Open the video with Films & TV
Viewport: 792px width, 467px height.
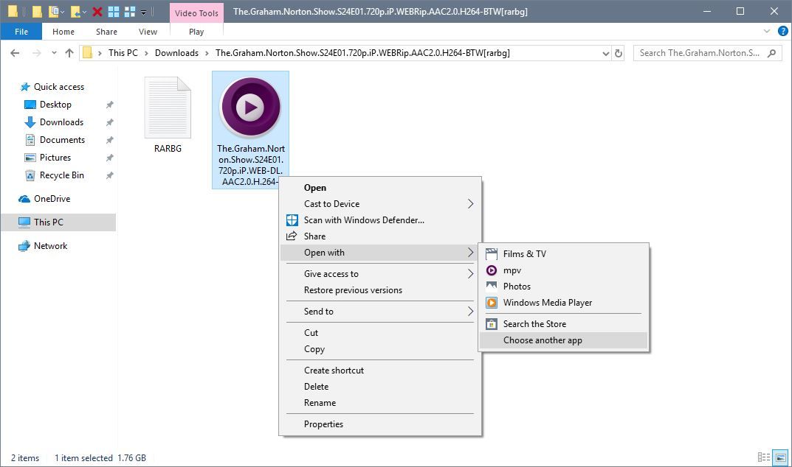pos(564,253)
